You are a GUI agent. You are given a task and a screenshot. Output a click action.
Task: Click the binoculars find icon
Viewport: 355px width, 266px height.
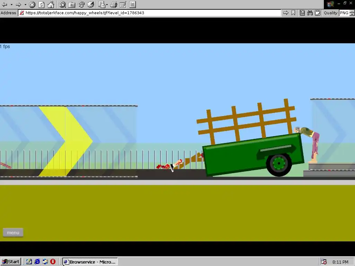coord(310,13)
